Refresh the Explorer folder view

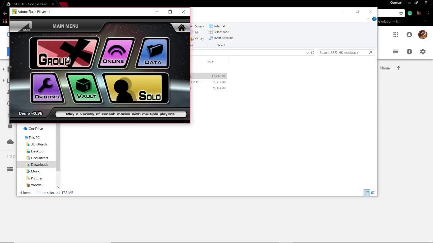coord(313,53)
